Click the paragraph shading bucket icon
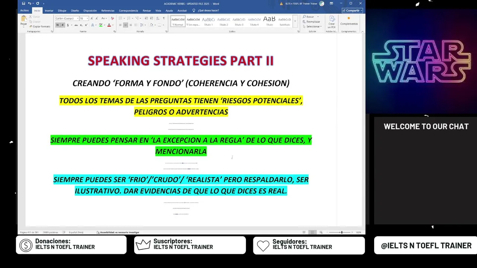The height and width of the screenshot is (268, 477). point(151,25)
